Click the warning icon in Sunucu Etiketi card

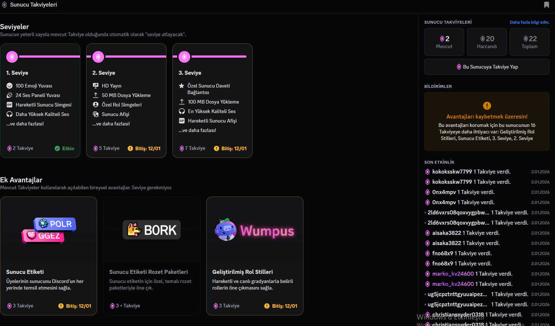point(61,306)
